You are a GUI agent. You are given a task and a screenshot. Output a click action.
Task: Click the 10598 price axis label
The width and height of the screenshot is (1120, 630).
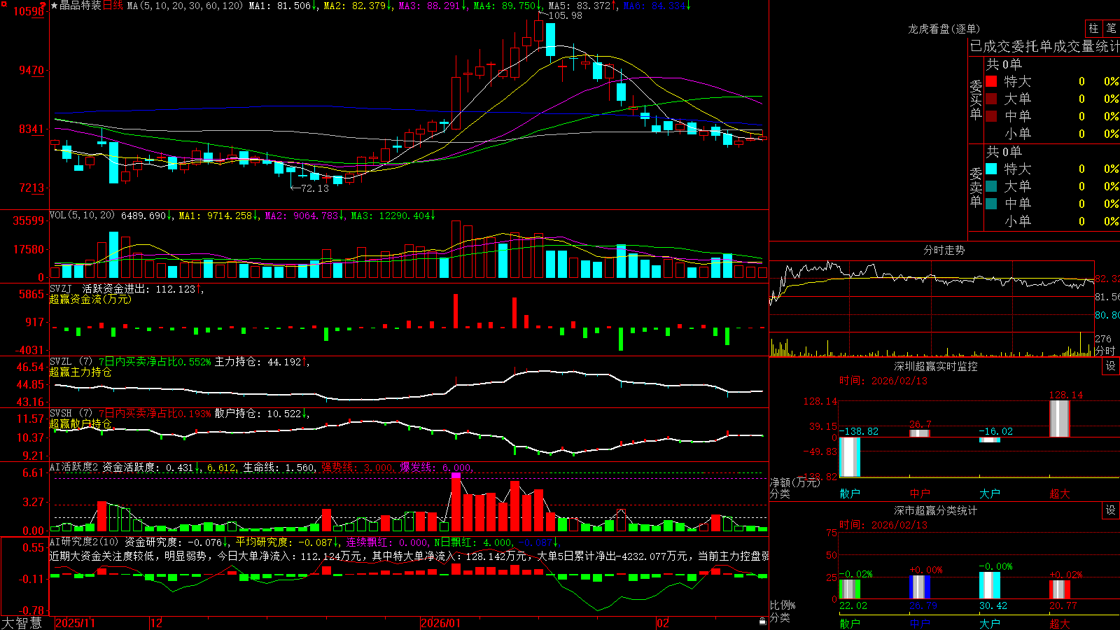[29, 11]
